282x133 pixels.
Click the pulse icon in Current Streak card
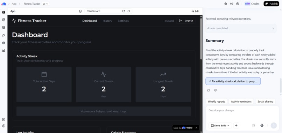tap(104, 74)
